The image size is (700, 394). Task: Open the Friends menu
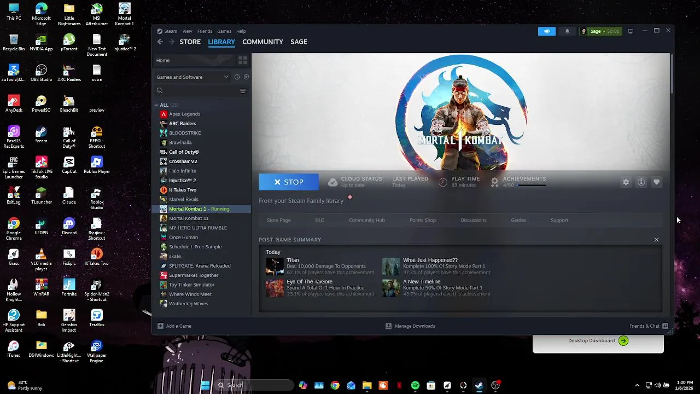[x=205, y=31]
